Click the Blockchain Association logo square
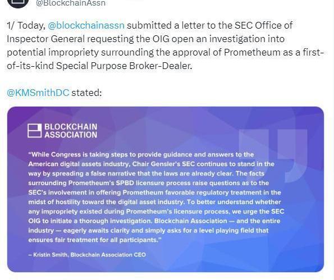 pyautogui.click(x=34, y=131)
